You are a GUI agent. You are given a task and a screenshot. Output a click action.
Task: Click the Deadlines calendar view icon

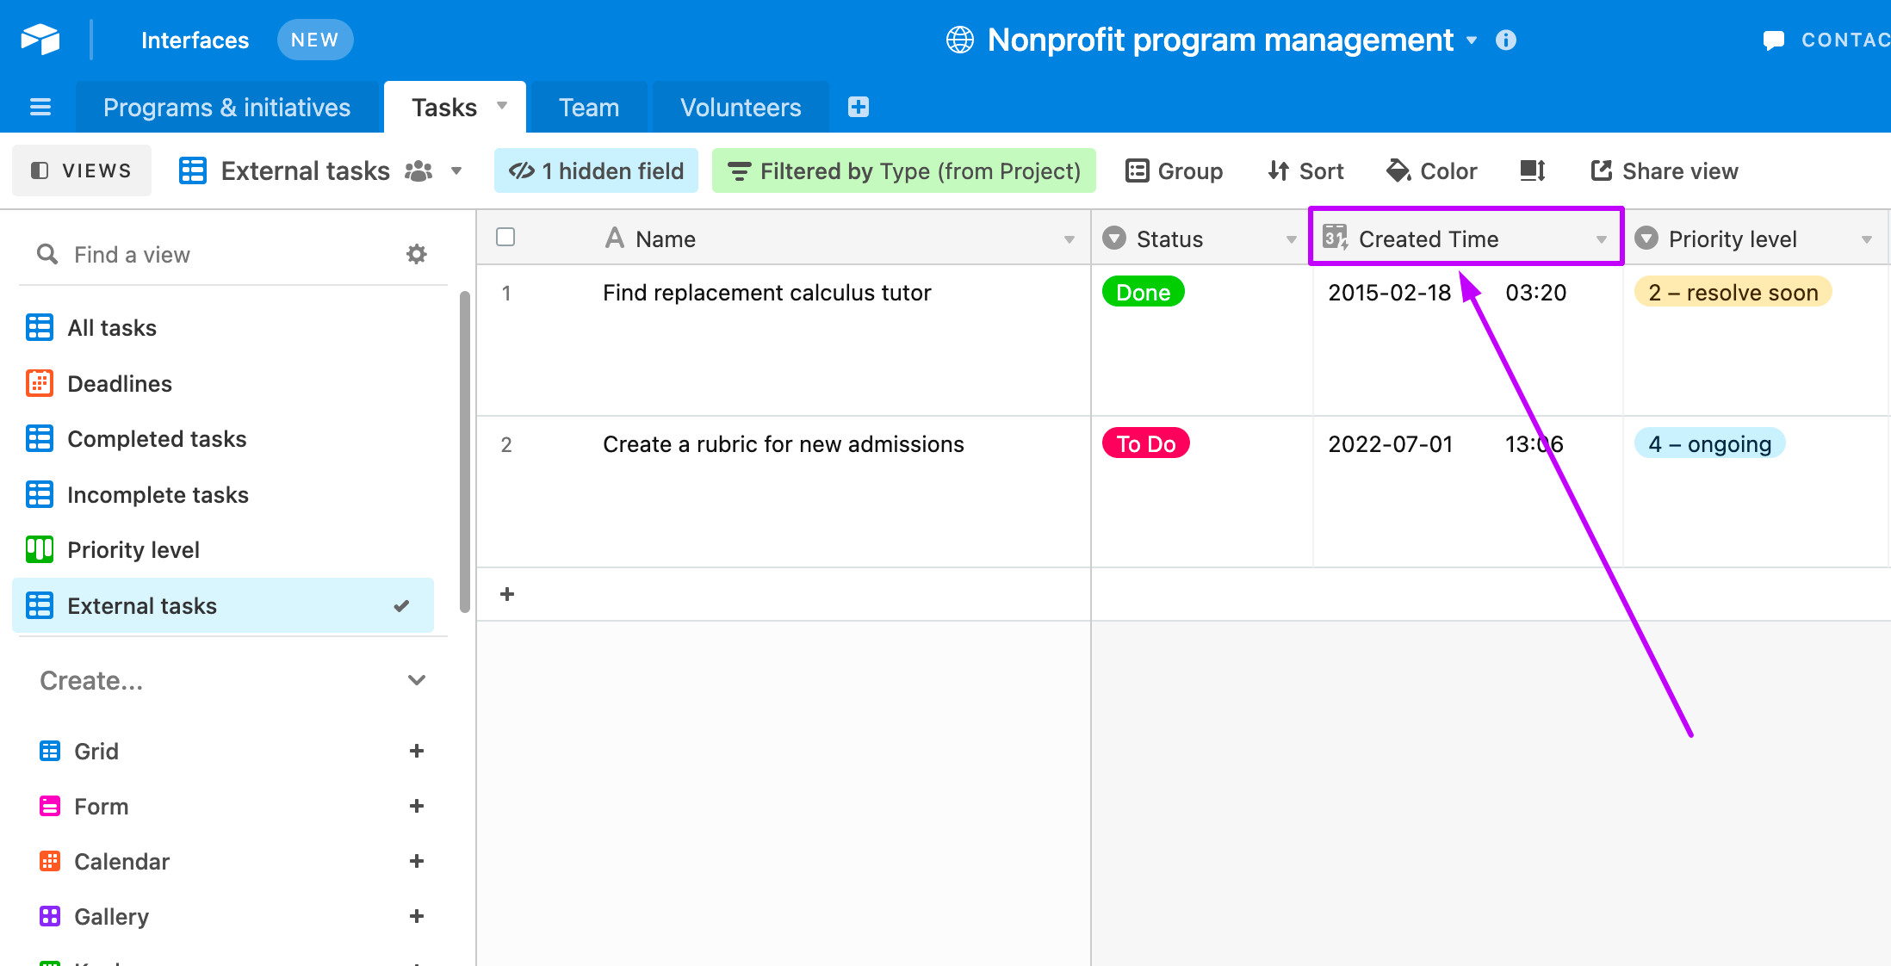[40, 383]
